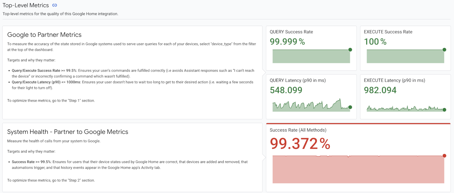Open the QUERY Success Rate card title

click(x=291, y=32)
